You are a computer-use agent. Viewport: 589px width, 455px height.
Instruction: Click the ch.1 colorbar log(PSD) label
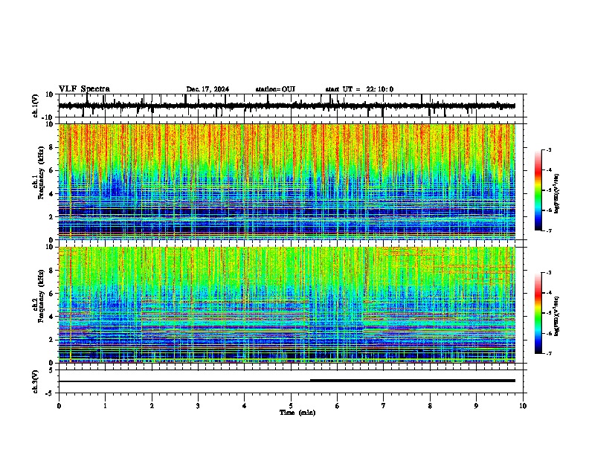point(556,194)
